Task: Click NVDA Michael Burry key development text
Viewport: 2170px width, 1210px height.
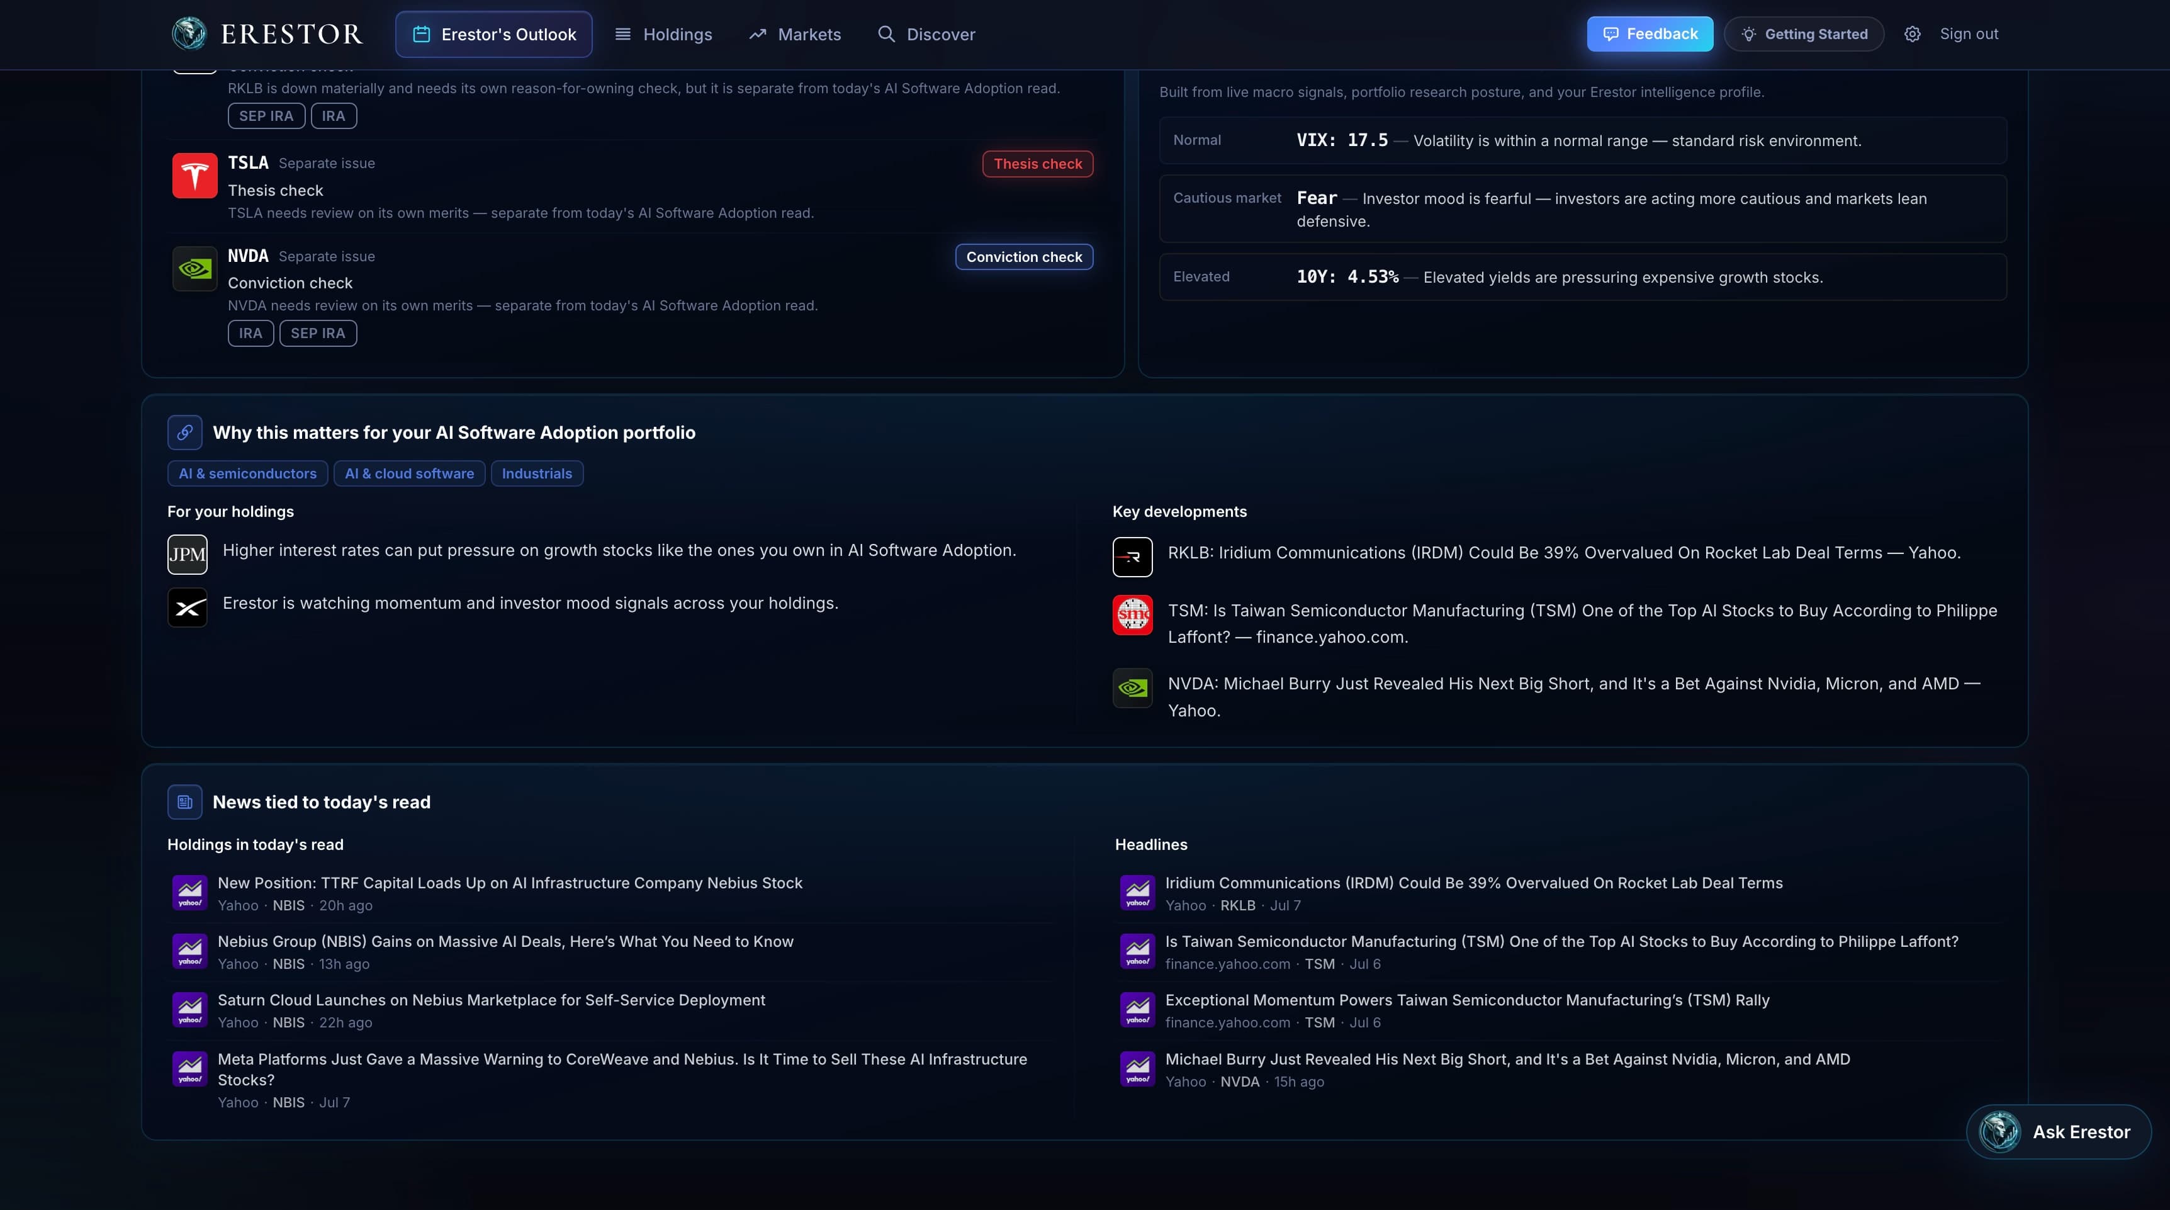Action: pos(1573,697)
